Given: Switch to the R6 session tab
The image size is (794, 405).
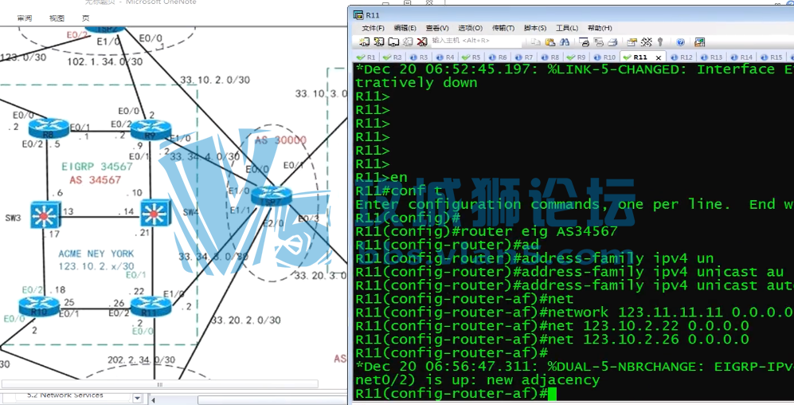Looking at the screenshot, I should coord(498,57).
